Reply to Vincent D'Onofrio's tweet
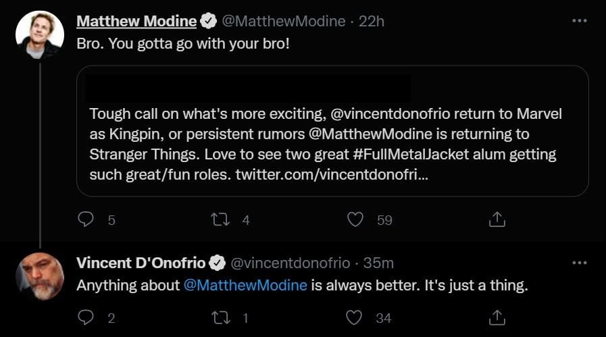Screen dimensions: 606x337 [x=86, y=317]
